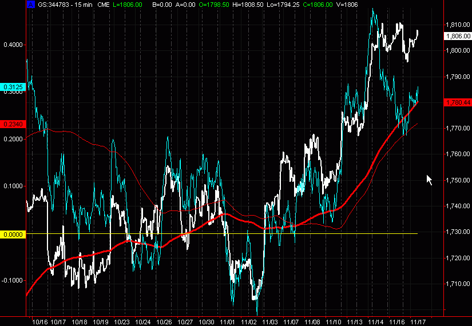This screenshot has width=472, height=326.
Task: Select the red 0.2340 indicator value tag
Action: point(13,124)
